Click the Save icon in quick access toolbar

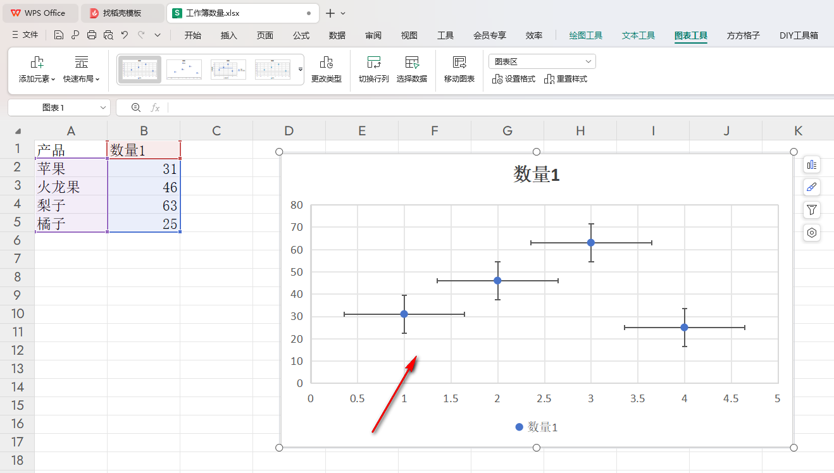[x=59, y=35]
